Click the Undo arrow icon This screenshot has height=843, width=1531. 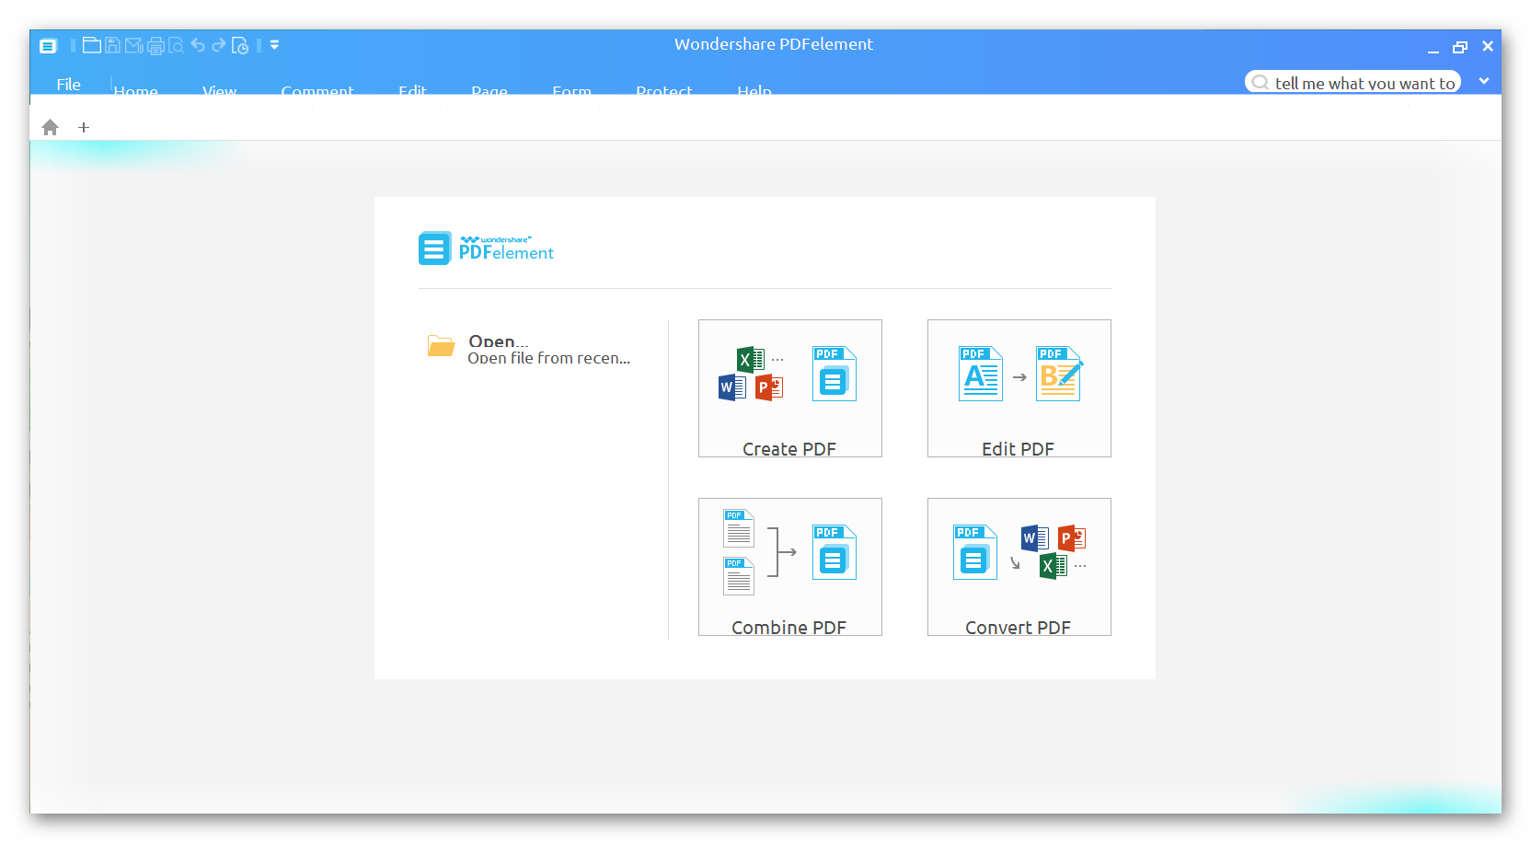pyautogui.click(x=198, y=44)
